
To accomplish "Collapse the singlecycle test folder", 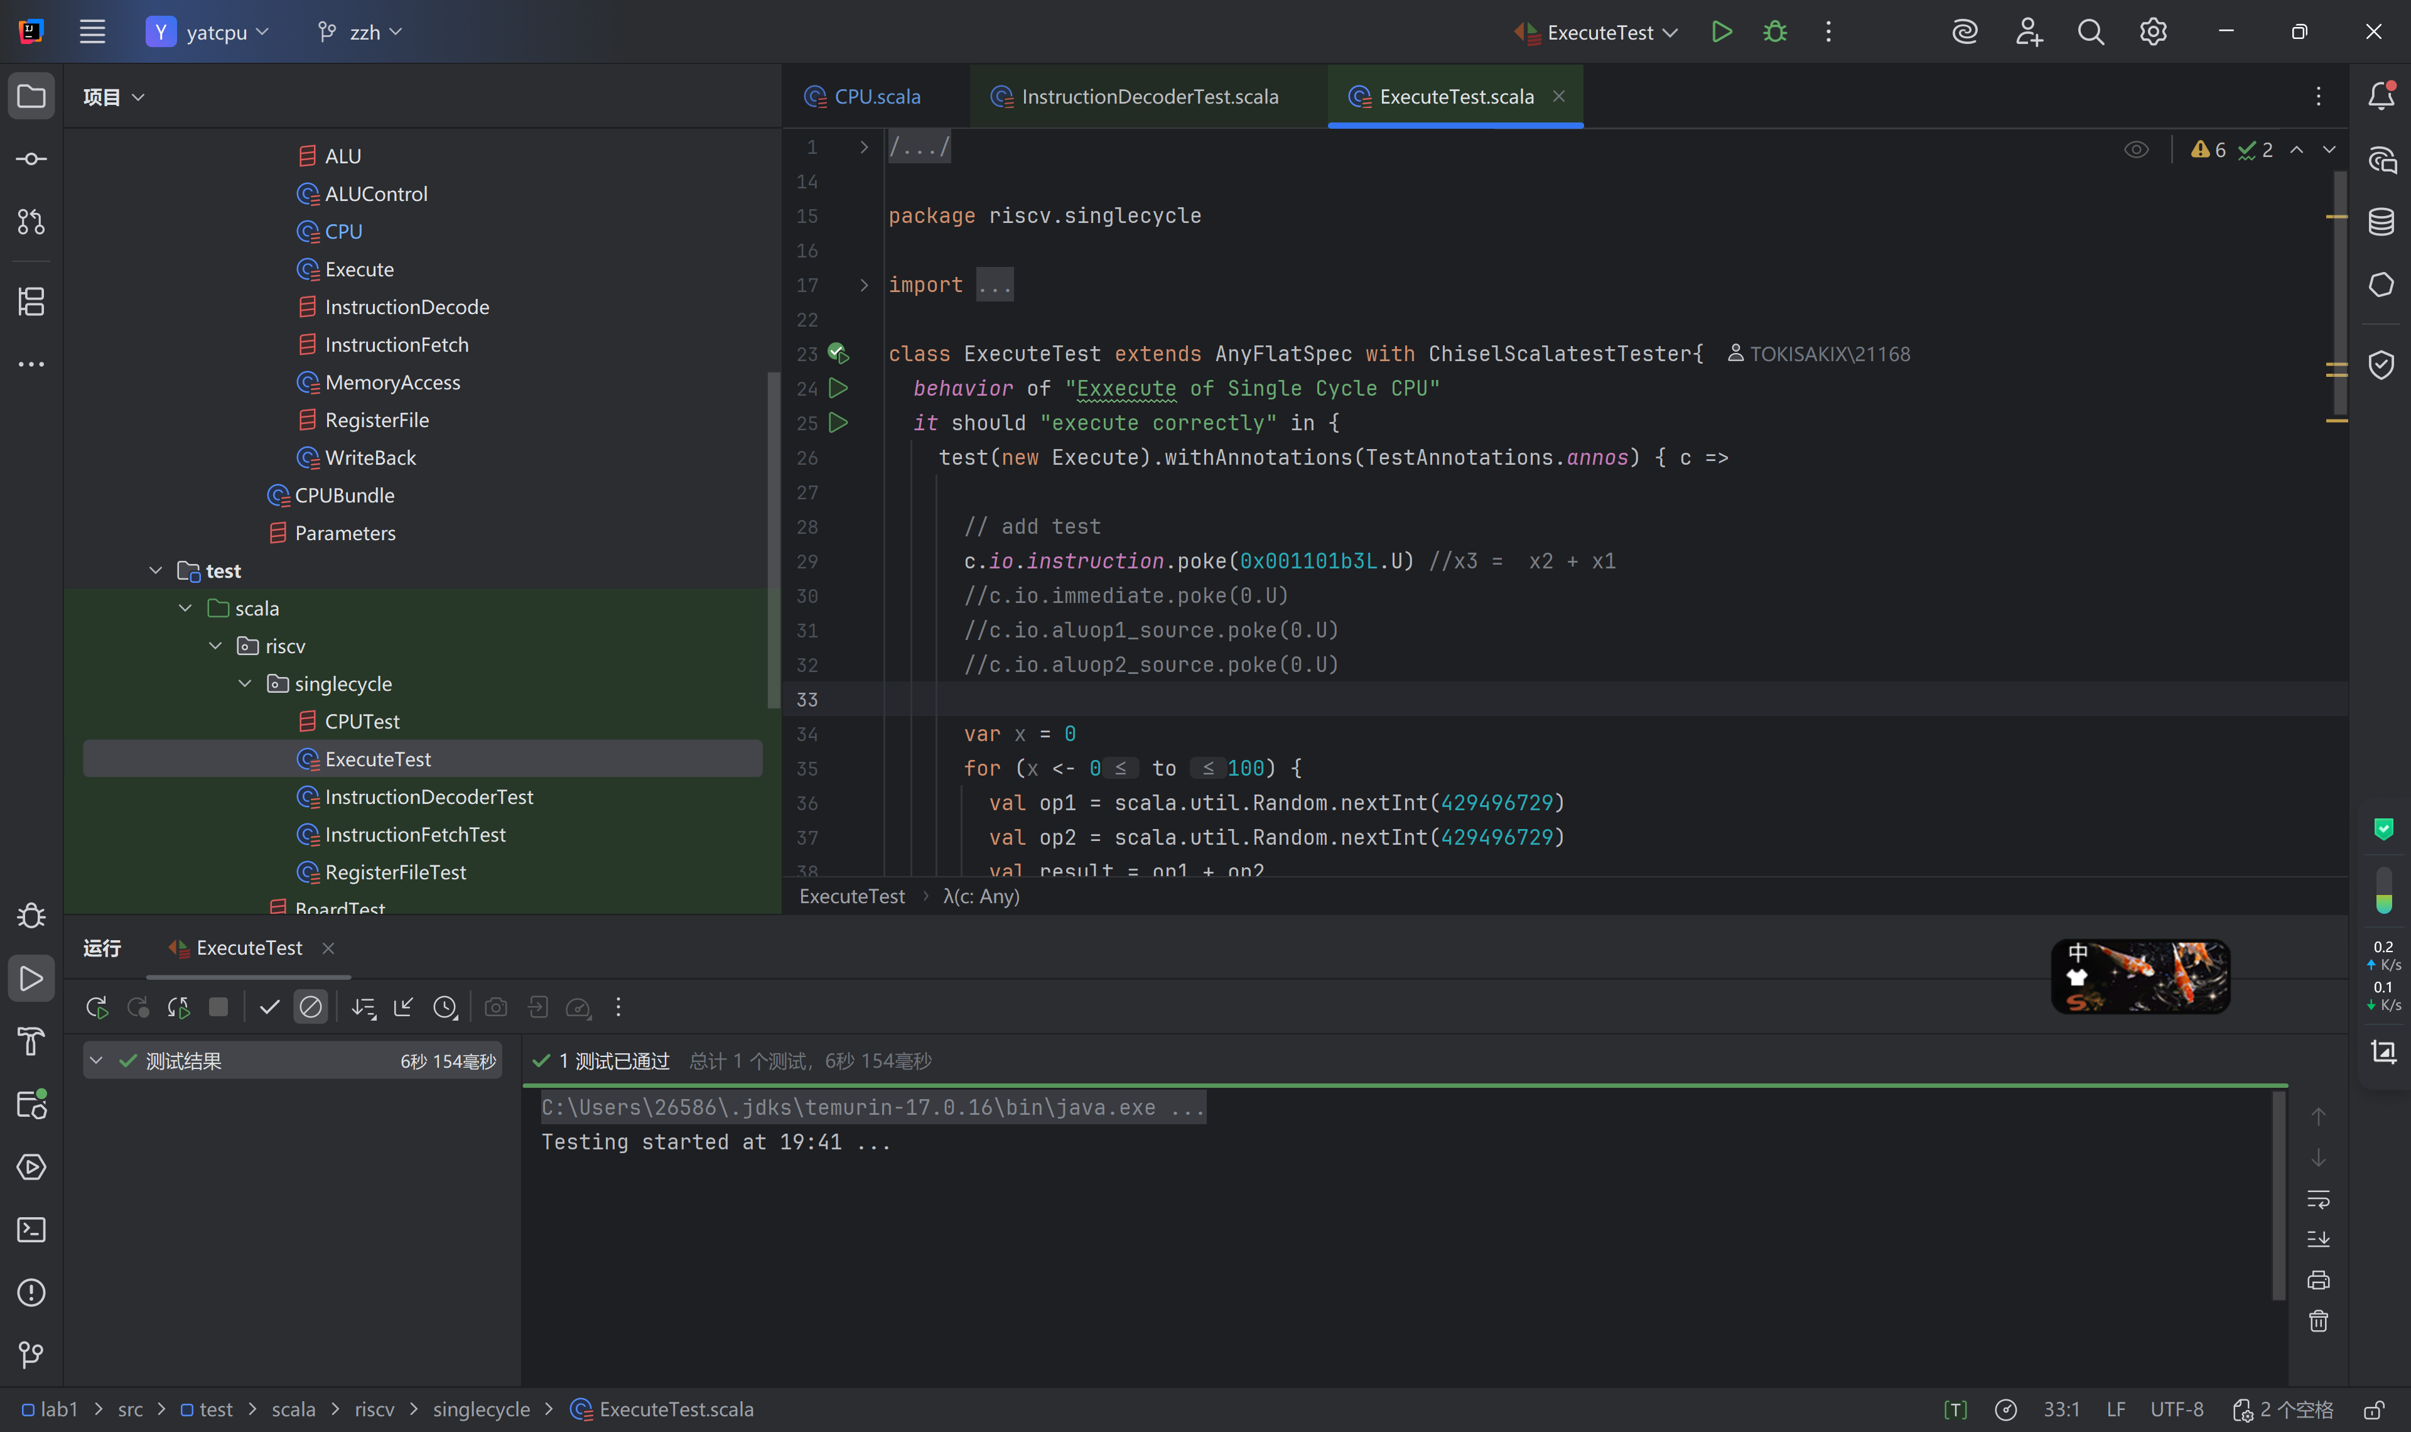I will pyautogui.click(x=245, y=684).
